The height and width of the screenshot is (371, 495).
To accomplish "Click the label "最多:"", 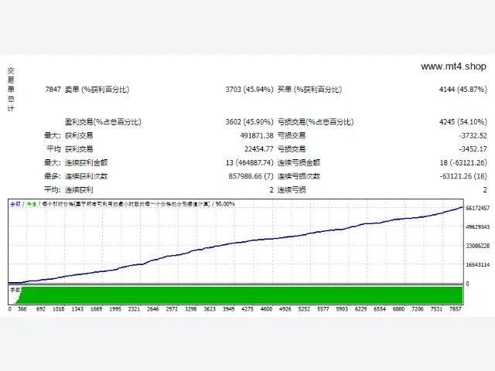I will pyautogui.click(x=53, y=176).
